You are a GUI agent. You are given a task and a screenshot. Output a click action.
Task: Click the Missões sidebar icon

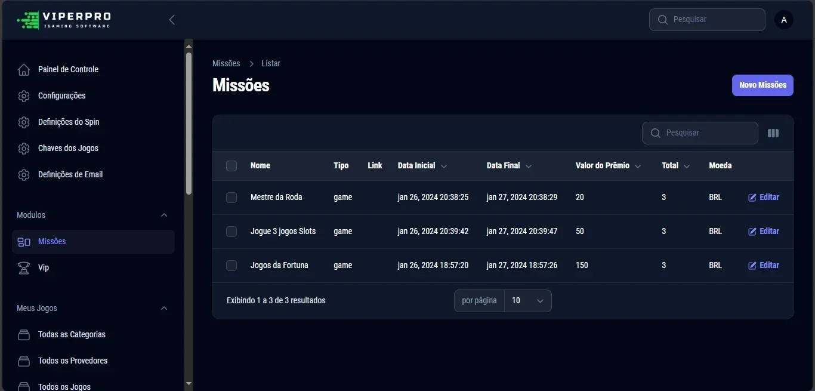click(x=24, y=242)
